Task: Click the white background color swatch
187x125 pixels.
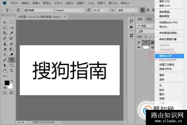Action: point(11,87)
